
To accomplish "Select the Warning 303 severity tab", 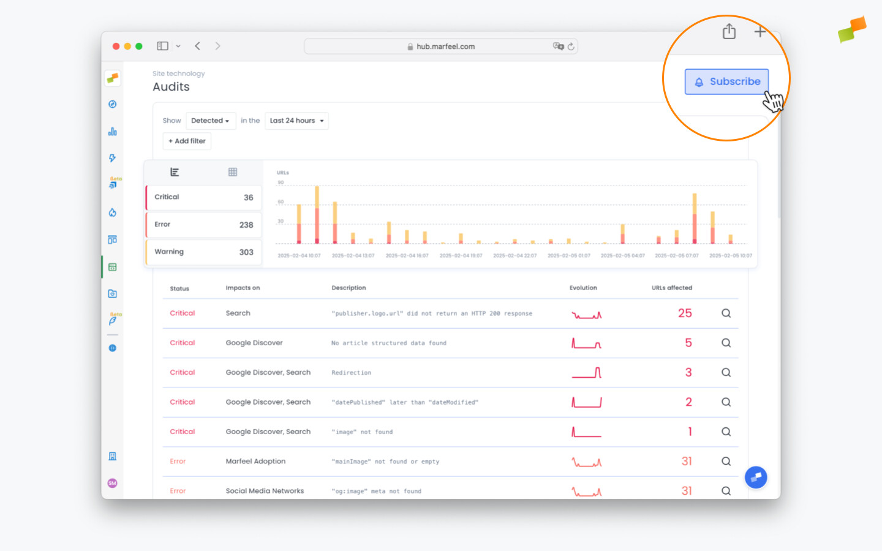I will pyautogui.click(x=203, y=252).
